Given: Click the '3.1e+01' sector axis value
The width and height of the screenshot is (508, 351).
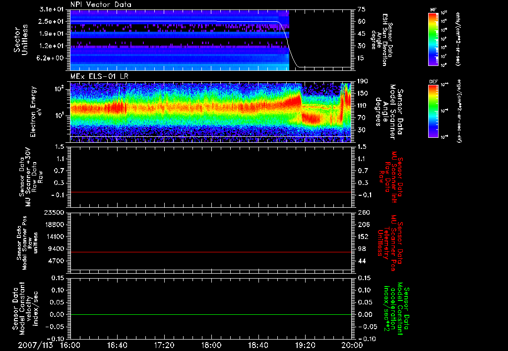Looking at the screenshot, I should coord(51,9).
